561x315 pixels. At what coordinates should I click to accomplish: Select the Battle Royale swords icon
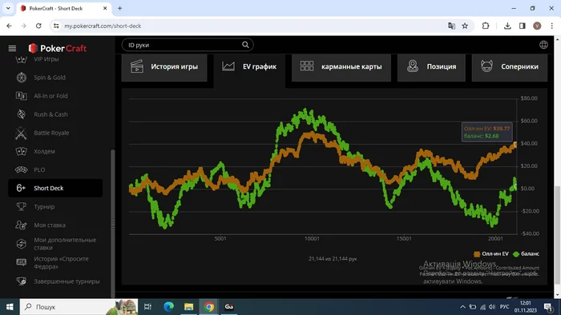point(21,133)
